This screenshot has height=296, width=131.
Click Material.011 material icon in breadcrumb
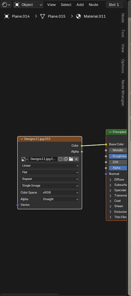[x=78, y=16]
